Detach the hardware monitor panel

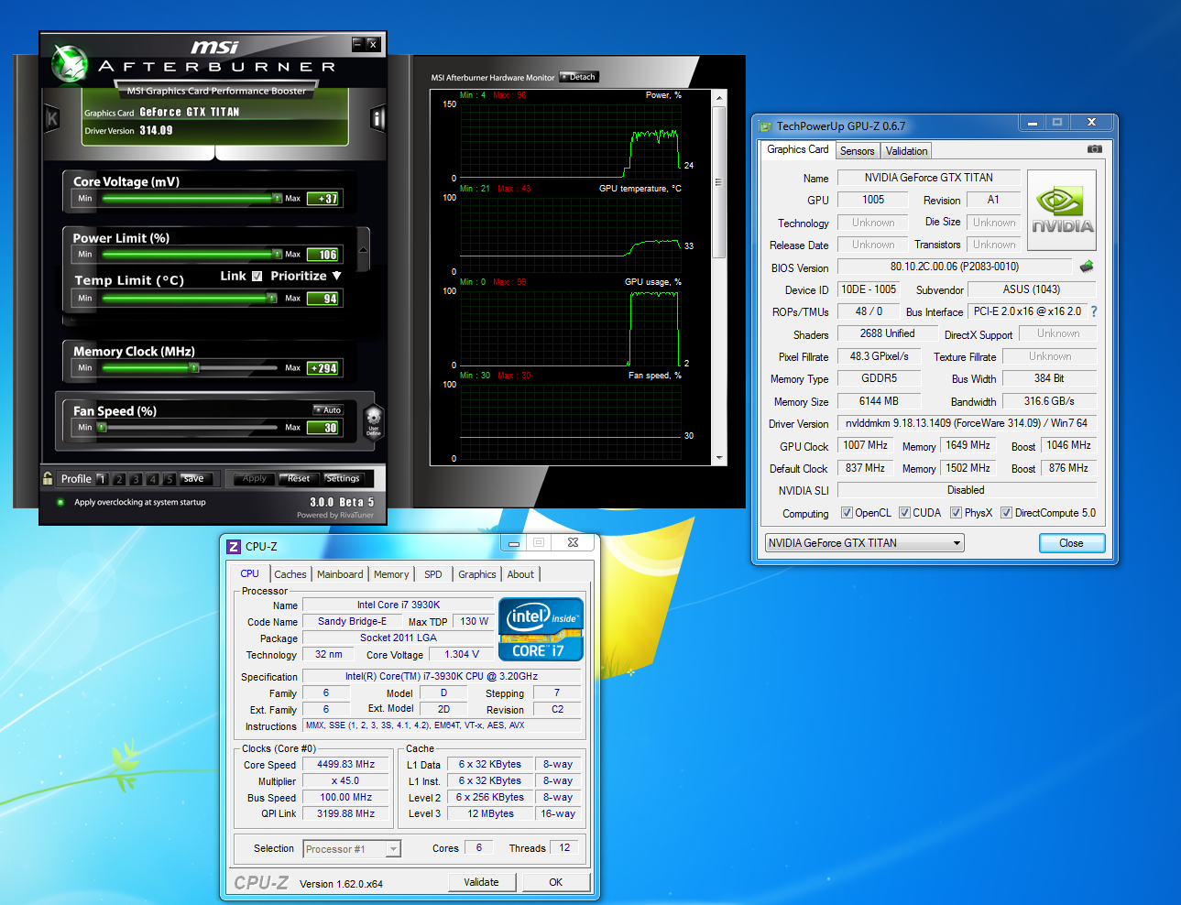pyautogui.click(x=578, y=77)
